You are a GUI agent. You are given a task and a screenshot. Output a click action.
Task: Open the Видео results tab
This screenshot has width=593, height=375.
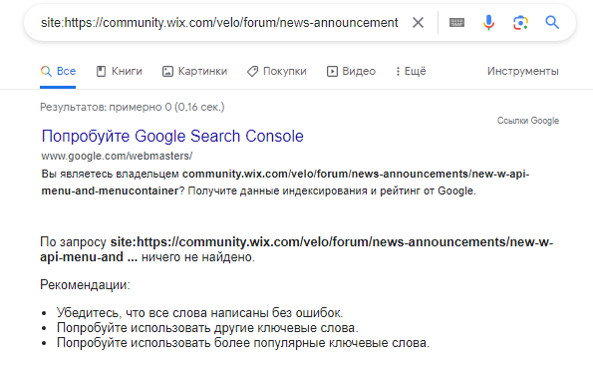(352, 71)
